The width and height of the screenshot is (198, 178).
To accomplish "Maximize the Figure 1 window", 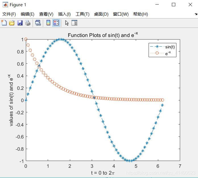I will (174, 5).
